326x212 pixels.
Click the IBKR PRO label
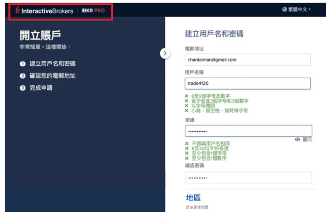(93, 11)
